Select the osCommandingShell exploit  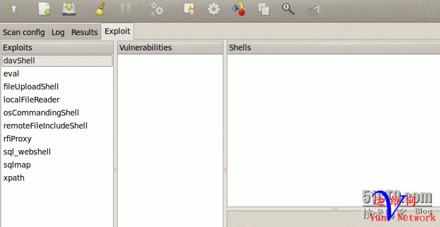pyautogui.click(x=57, y=113)
